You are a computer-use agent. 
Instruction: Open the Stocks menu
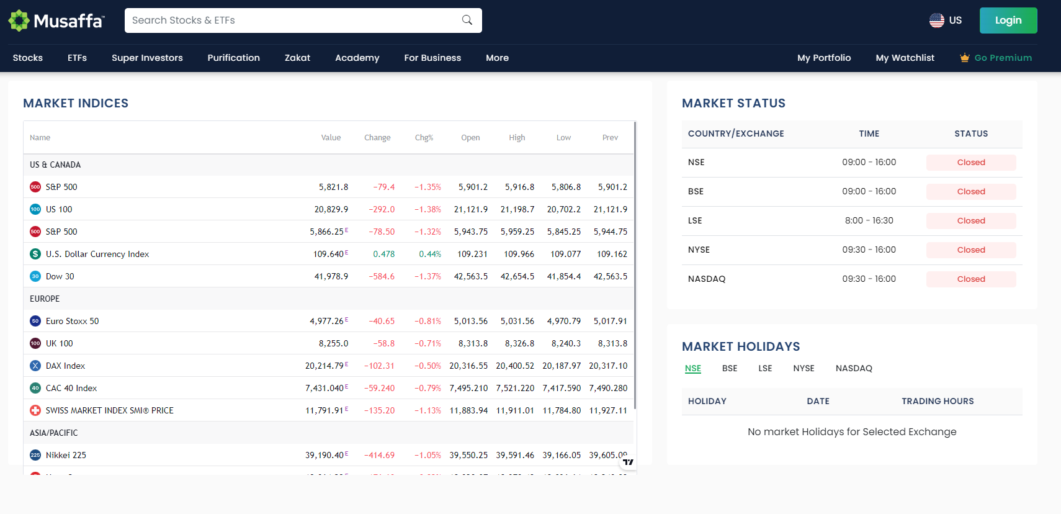[28, 58]
